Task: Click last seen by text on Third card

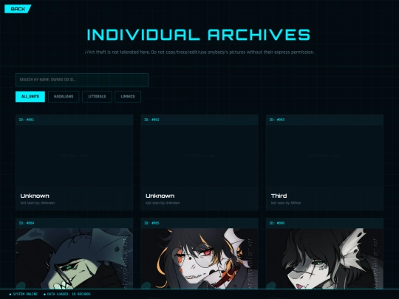Action: [286, 203]
